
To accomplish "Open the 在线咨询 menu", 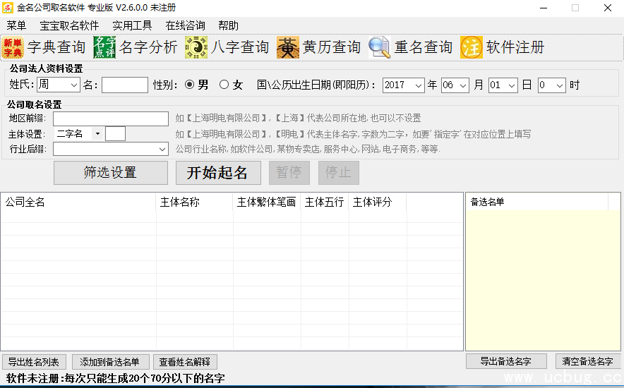I will 186,26.
